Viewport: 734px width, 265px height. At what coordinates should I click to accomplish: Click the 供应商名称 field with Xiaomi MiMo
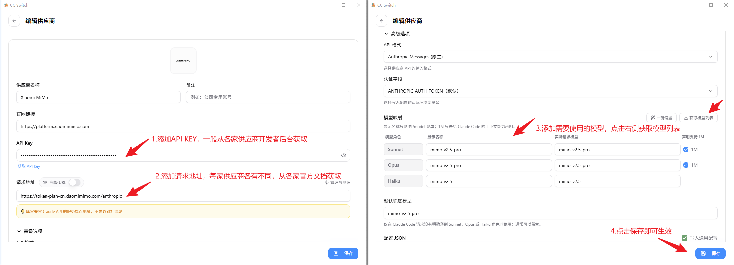click(99, 97)
